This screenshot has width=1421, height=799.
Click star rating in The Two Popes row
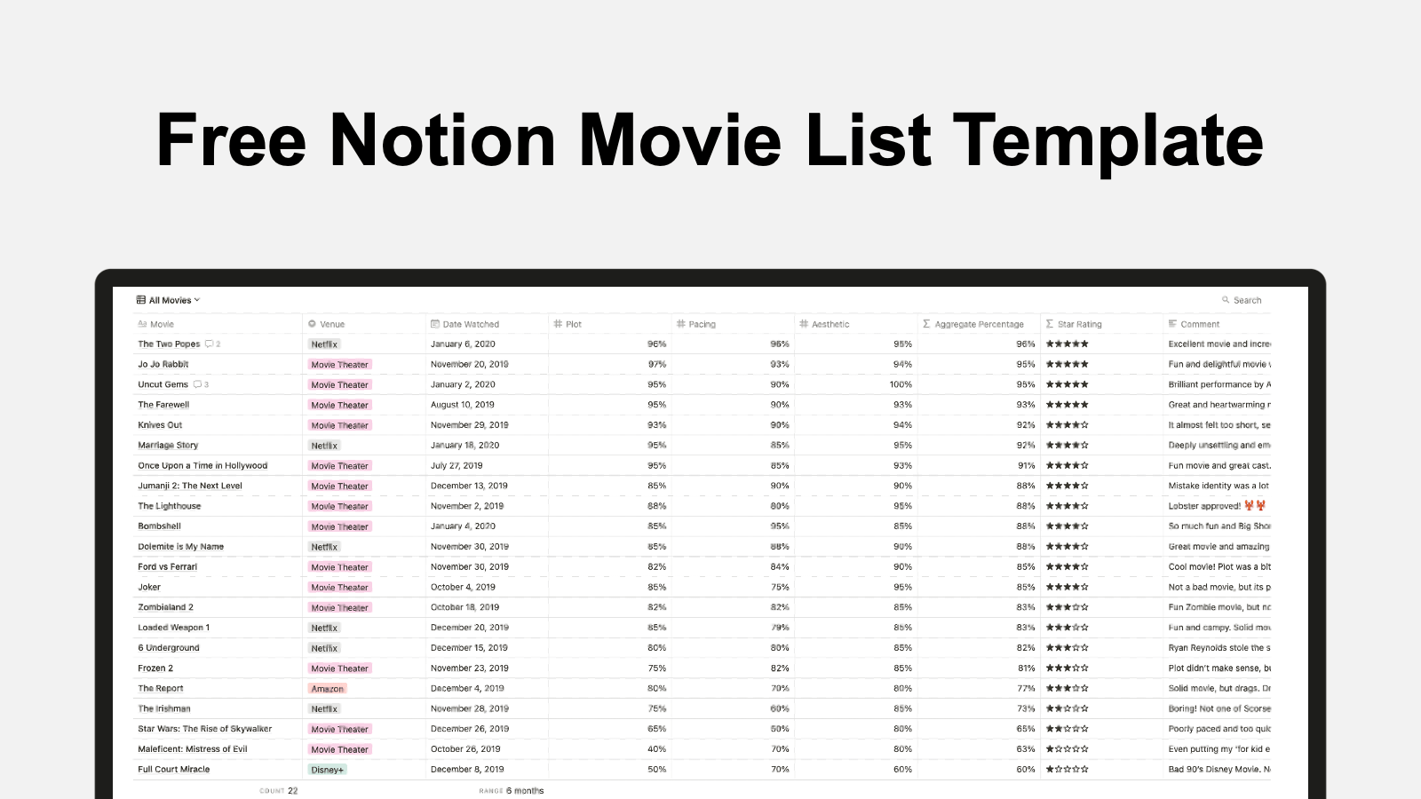(x=1067, y=344)
